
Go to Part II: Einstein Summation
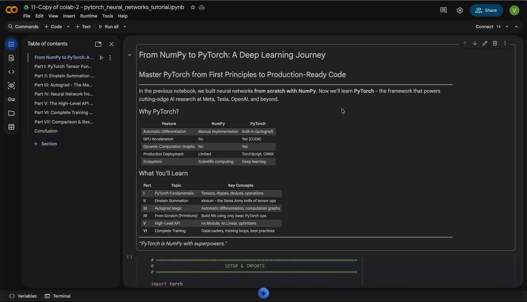pos(64,76)
